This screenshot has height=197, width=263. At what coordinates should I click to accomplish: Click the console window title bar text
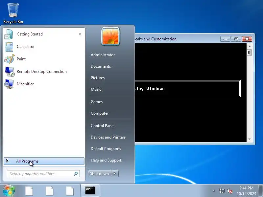point(155,39)
